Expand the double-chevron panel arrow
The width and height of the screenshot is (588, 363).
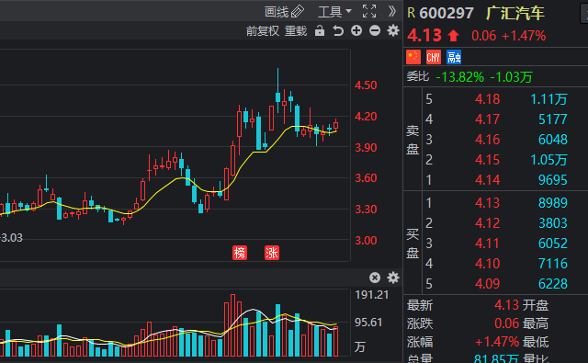tap(392, 11)
